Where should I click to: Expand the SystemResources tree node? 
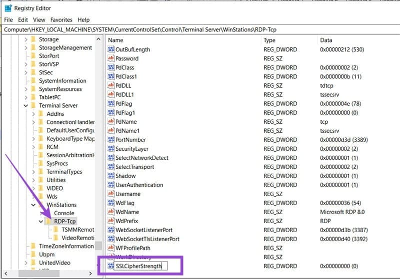pos(26,89)
